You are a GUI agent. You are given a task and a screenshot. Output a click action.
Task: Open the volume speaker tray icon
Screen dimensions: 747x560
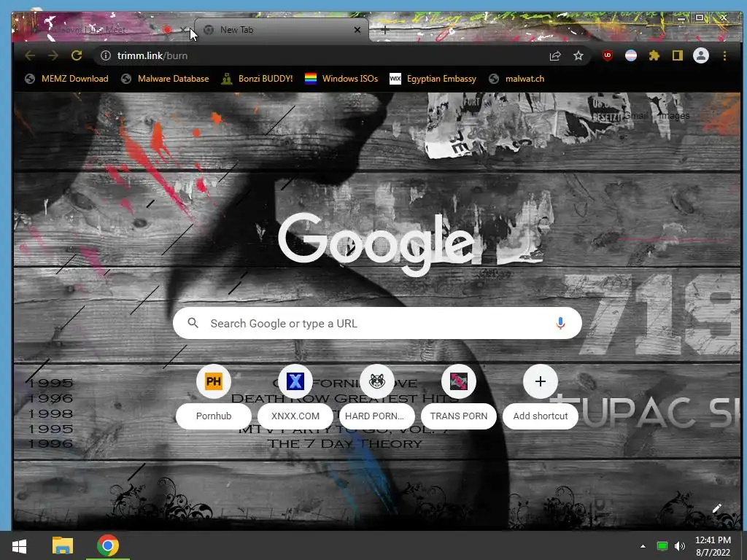tap(680, 546)
